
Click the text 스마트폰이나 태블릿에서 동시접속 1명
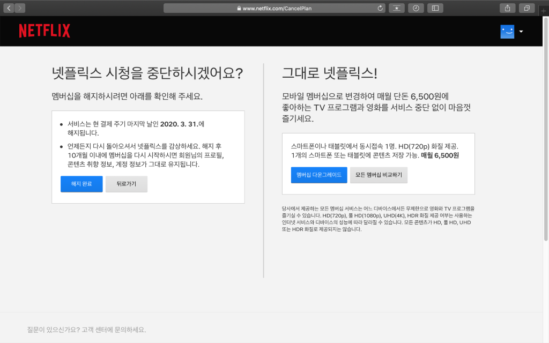[x=343, y=146]
